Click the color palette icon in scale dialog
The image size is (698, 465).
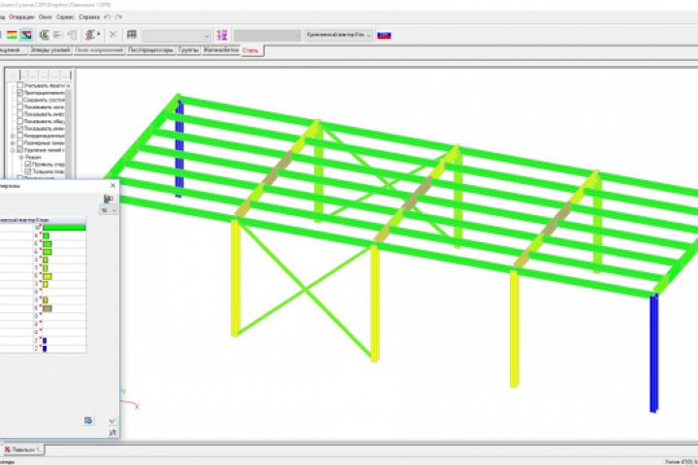click(109, 199)
